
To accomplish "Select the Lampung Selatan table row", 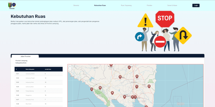I will (39, 74).
